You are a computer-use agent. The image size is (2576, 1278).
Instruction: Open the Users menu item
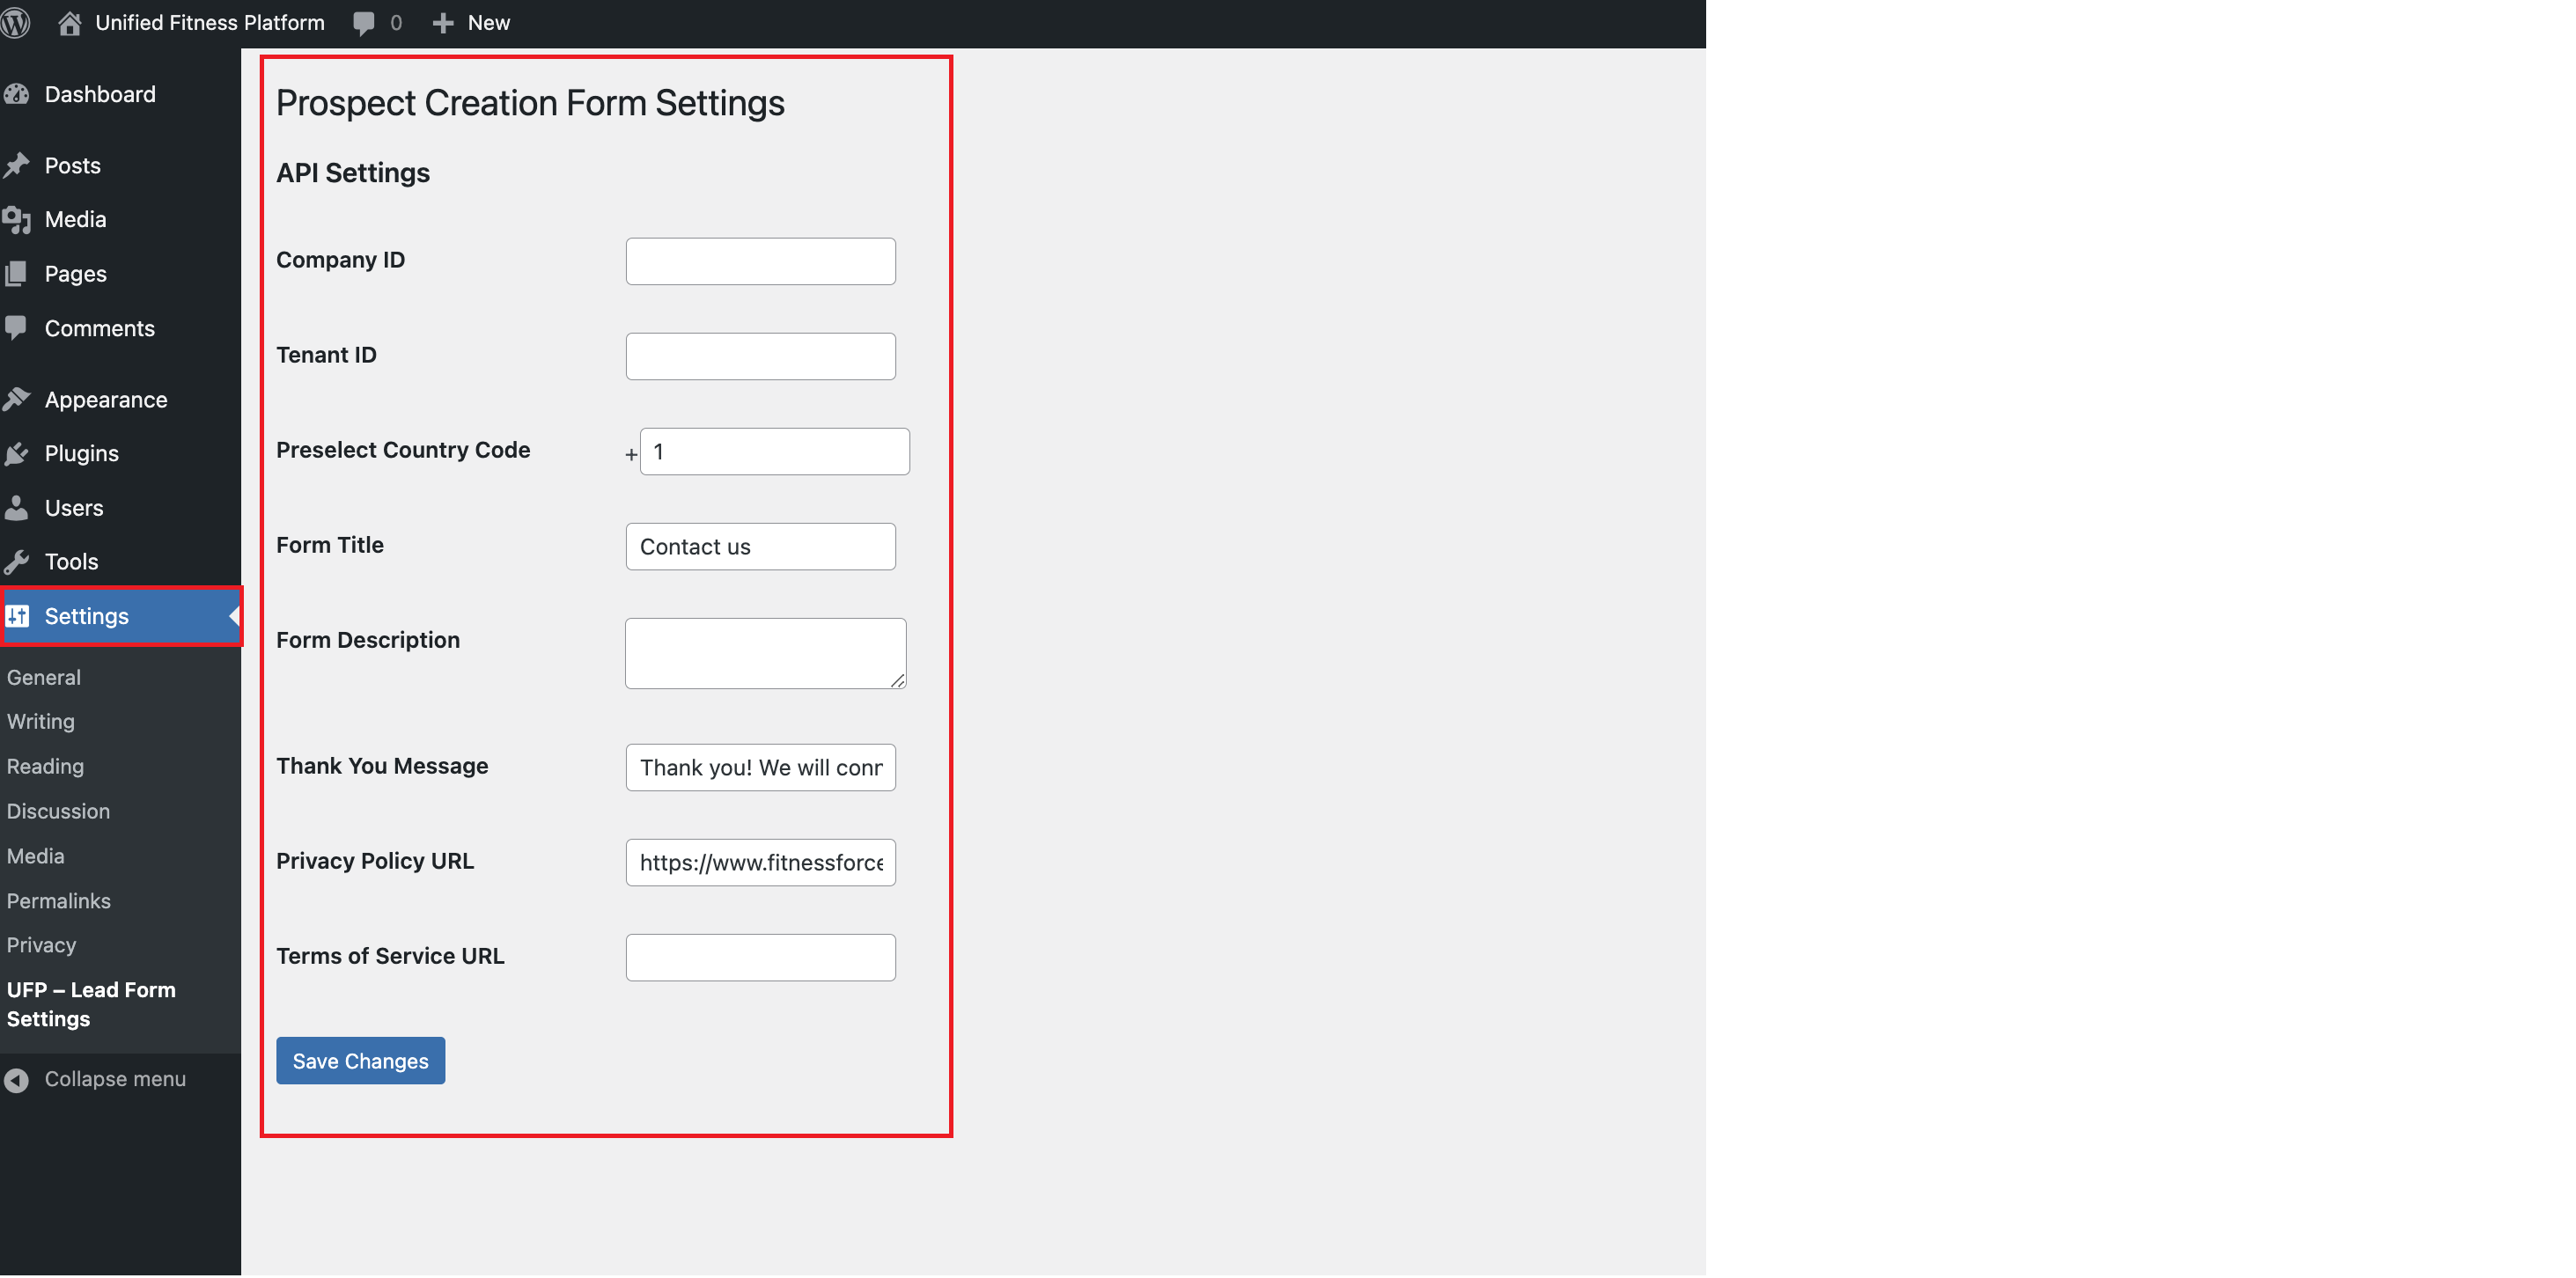(74, 508)
